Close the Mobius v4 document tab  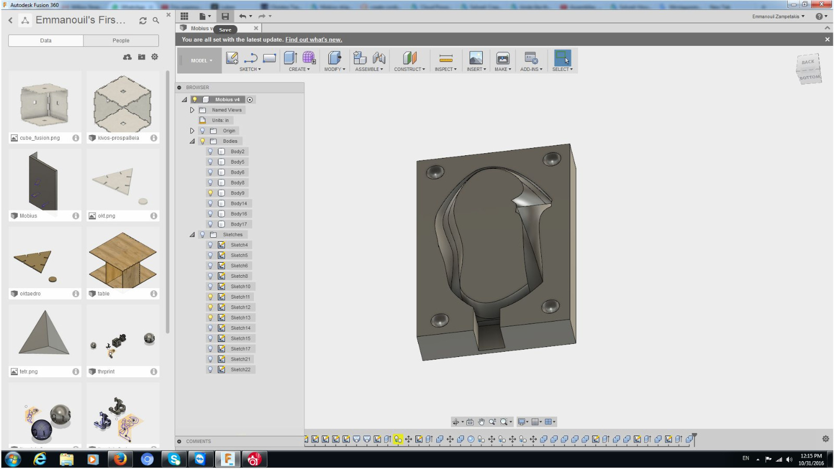coord(256,28)
